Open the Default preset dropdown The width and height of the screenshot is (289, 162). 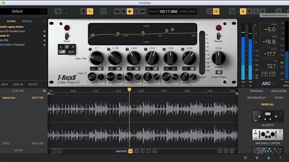20,11
